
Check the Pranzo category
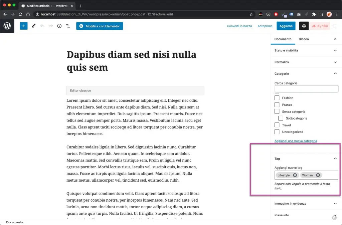tap(277, 104)
